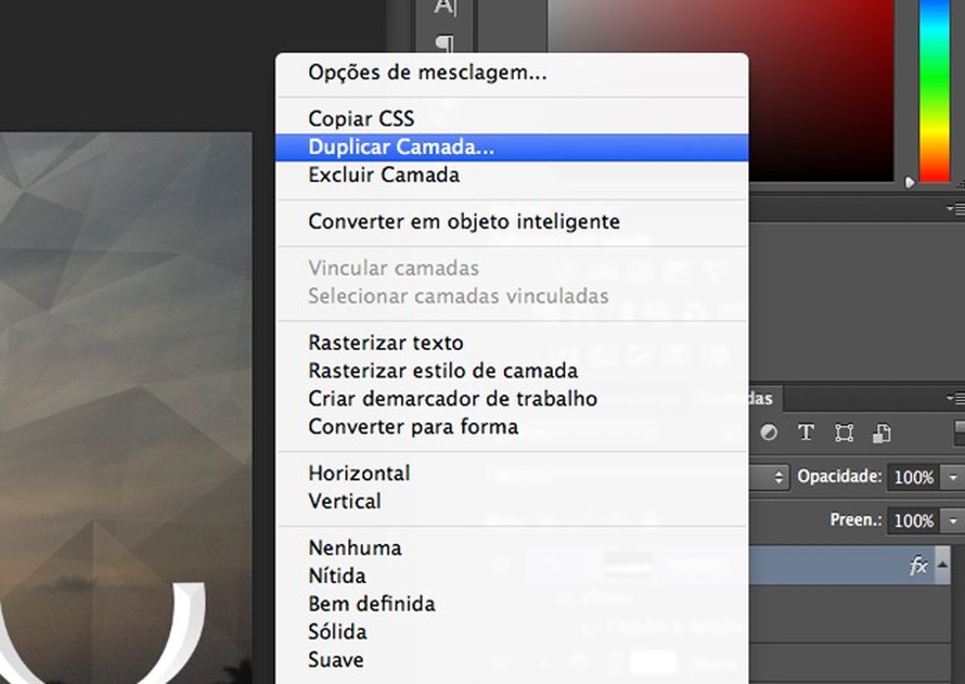Filter layers by type layers using the T icon
Screen dimensions: 965x684
(806, 433)
